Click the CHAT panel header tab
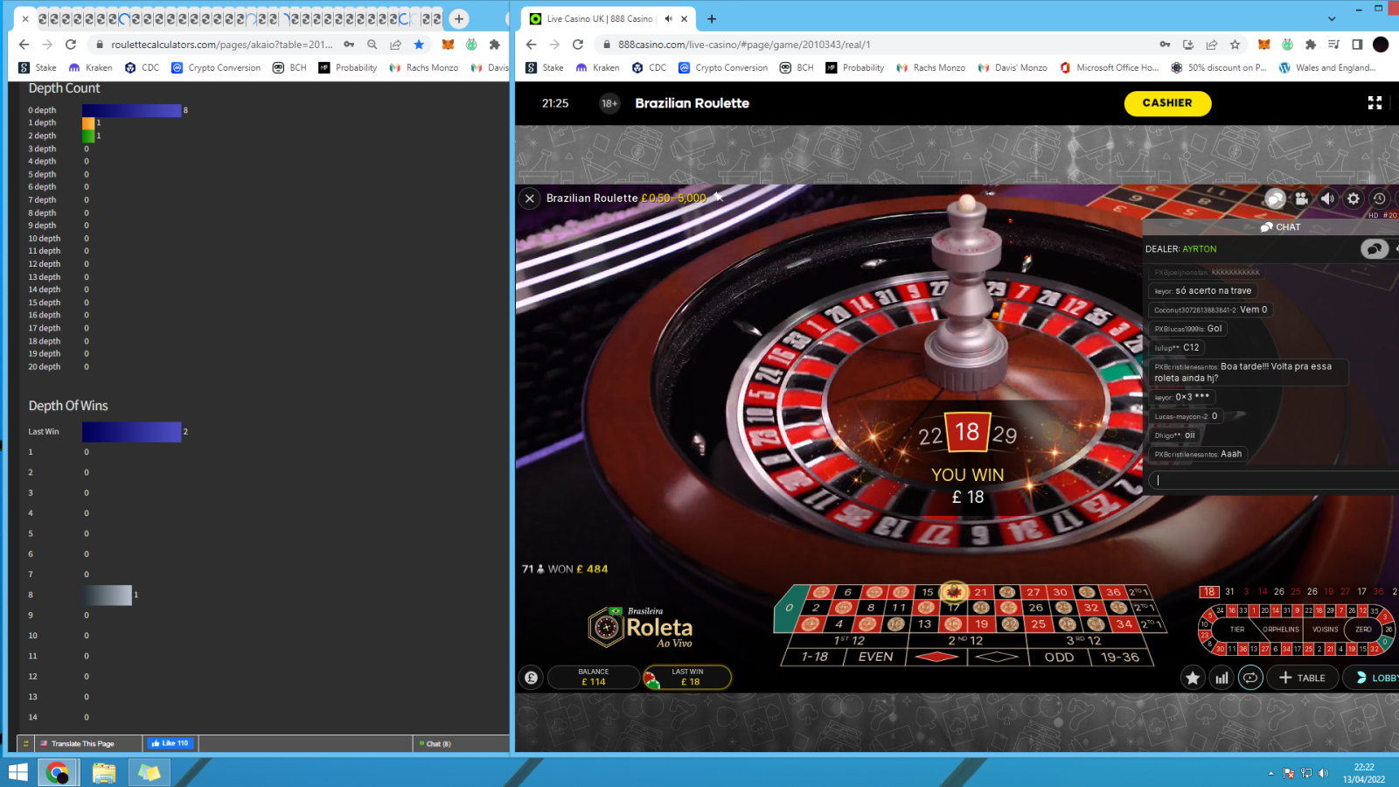Screen dimensions: 1399x787 tap(1281, 227)
